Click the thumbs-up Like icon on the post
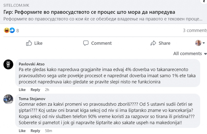The height and width of the screenshot is (134, 207). click(29, 43)
